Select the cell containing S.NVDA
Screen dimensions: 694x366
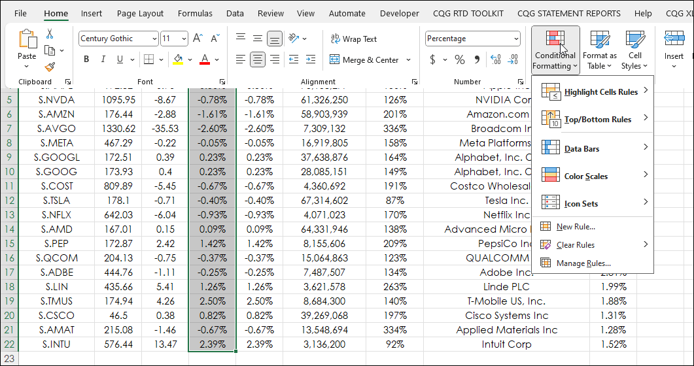pos(56,100)
